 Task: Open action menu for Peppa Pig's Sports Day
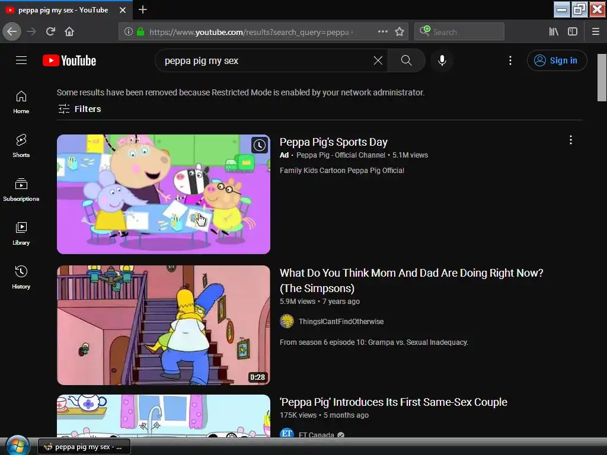click(571, 140)
